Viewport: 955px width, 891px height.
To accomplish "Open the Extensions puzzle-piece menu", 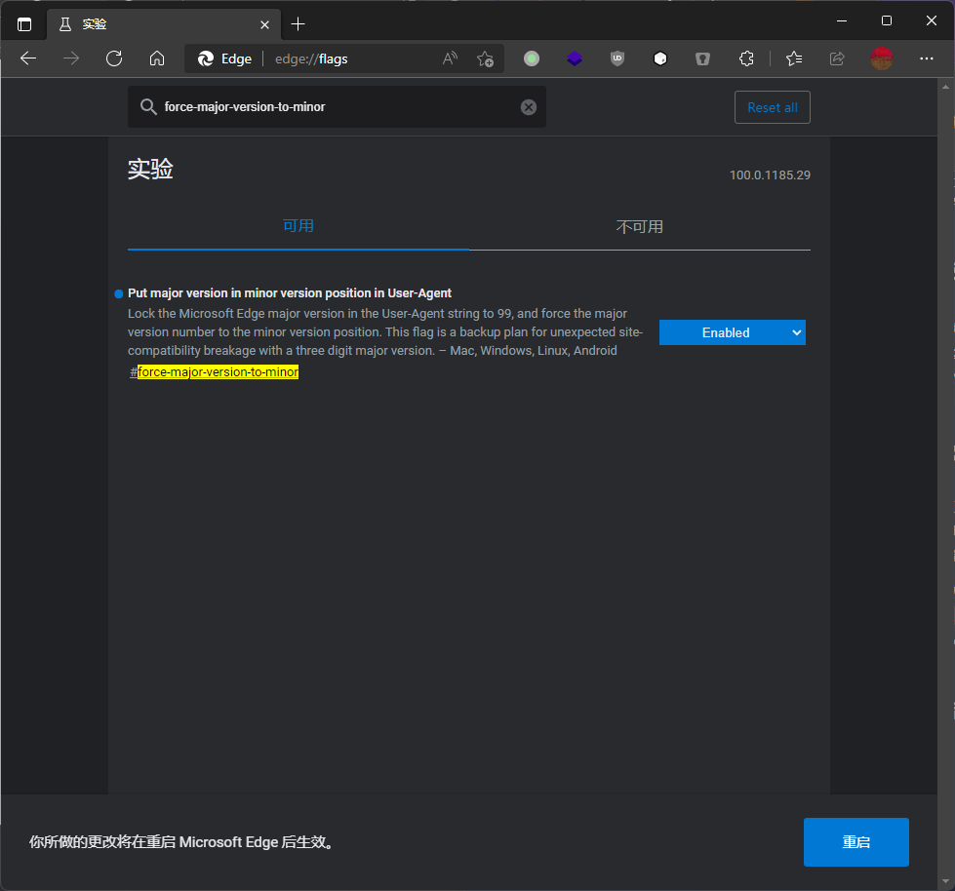I will [x=746, y=58].
